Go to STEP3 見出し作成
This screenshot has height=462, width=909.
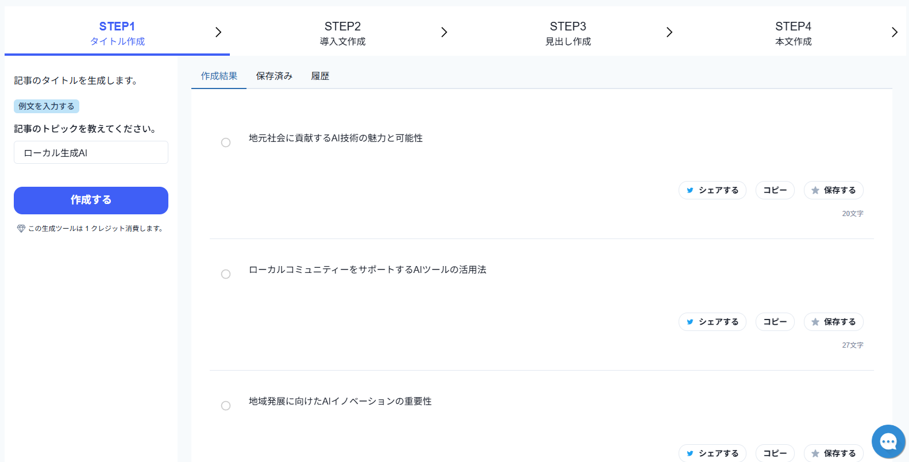point(568,33)
